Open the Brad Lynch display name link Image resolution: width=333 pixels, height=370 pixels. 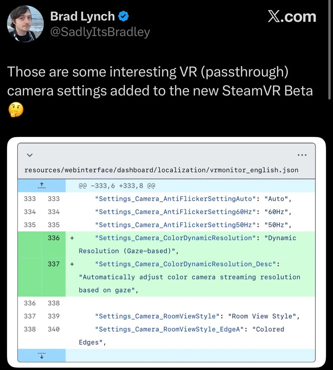tap(82, 16)
